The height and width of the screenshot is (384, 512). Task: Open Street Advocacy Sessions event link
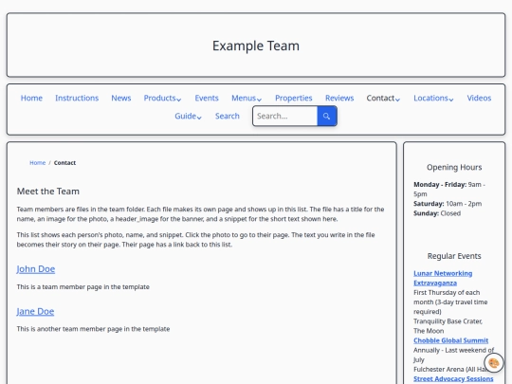[x=453, y=378]
